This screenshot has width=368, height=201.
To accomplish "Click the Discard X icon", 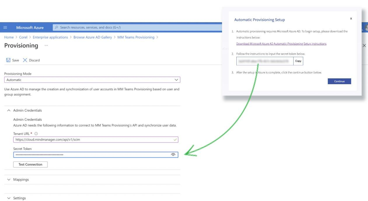I will click(x=25, y=60).
